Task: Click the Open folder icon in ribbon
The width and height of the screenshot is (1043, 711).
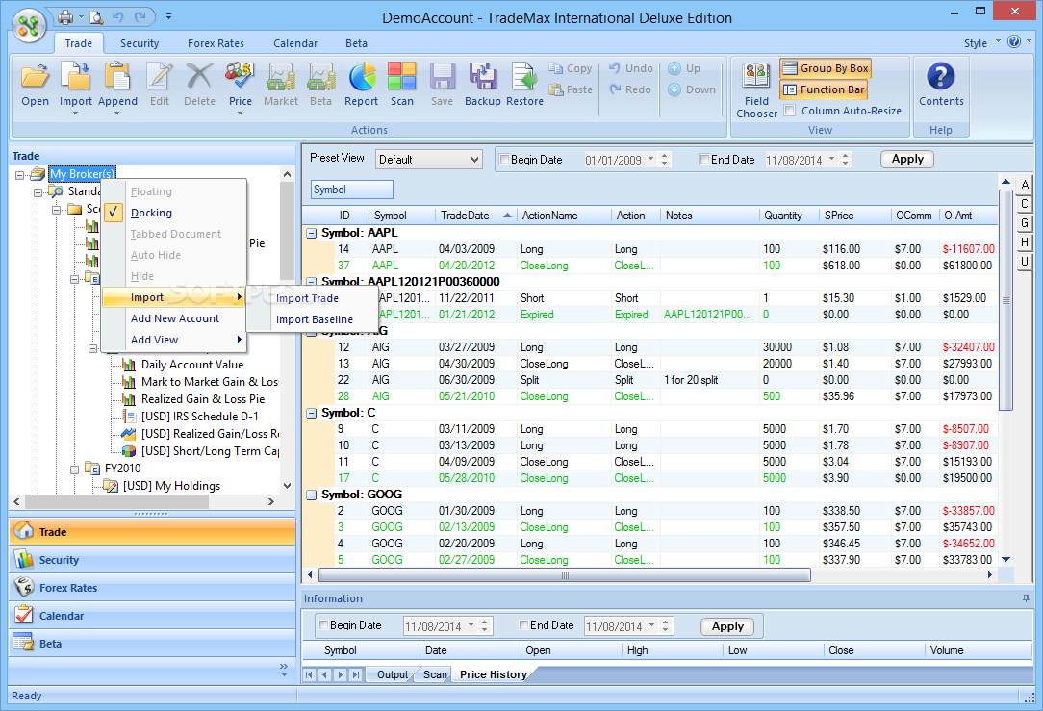Action: (35, 76)
